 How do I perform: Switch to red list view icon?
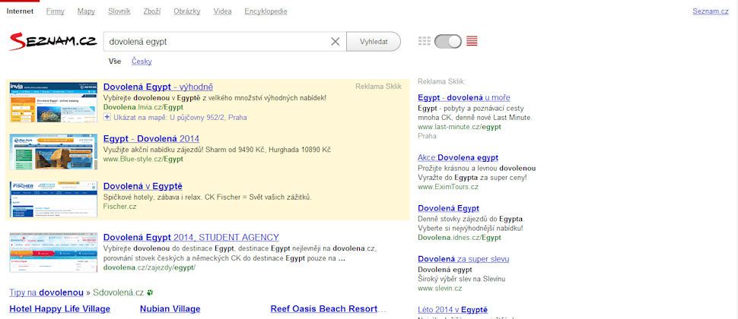click(x=472, y=41)
